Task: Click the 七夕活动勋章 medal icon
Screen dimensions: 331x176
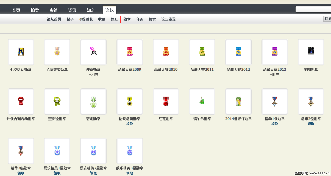Action: (x=21, y=52)
